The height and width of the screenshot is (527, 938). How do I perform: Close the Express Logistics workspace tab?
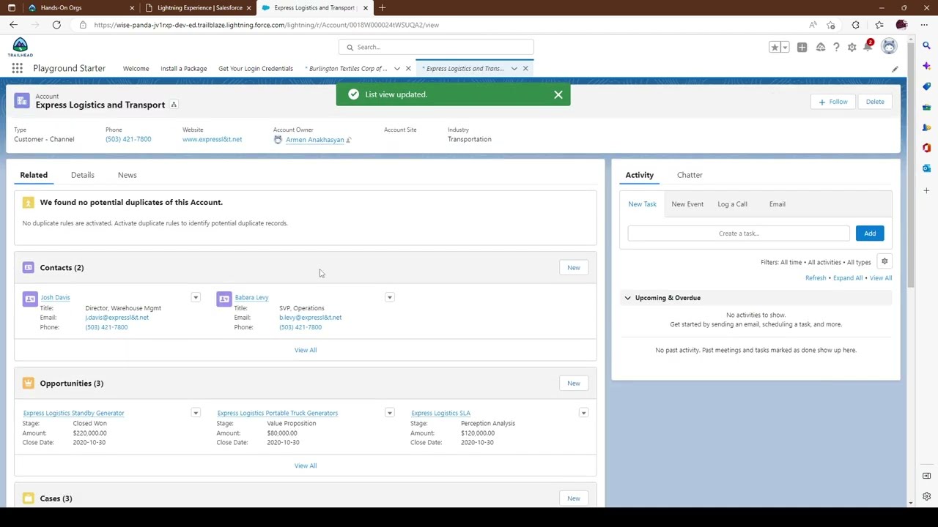(525, 69)
